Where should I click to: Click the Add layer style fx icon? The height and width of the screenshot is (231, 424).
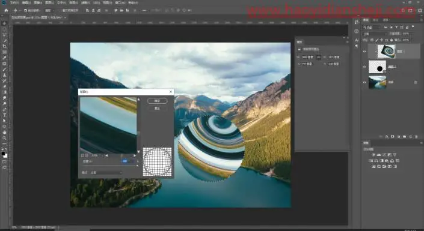[x=387, y=137]
